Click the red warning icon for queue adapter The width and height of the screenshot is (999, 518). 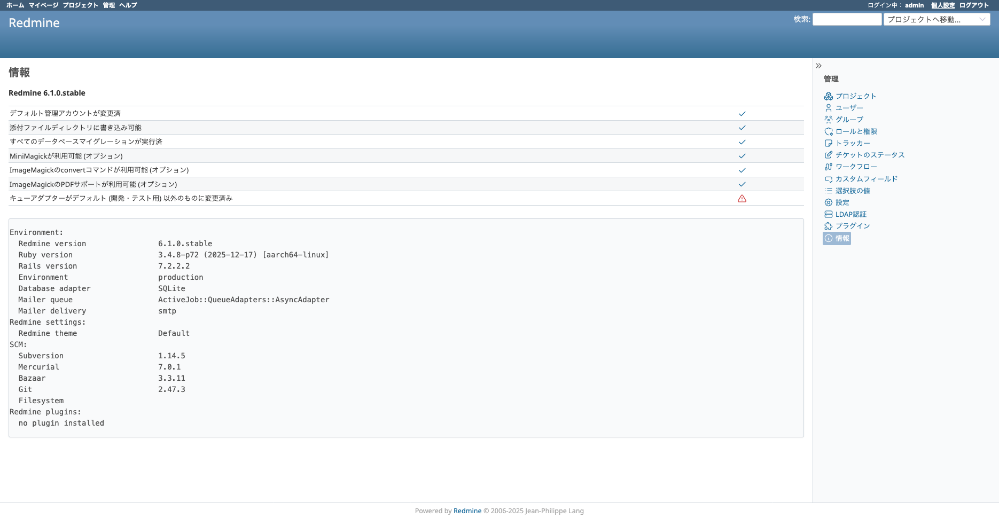coord(742,199)
